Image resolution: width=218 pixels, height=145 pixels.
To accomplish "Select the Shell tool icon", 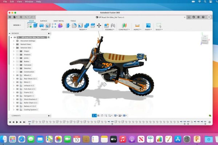I will click(80, 25).
